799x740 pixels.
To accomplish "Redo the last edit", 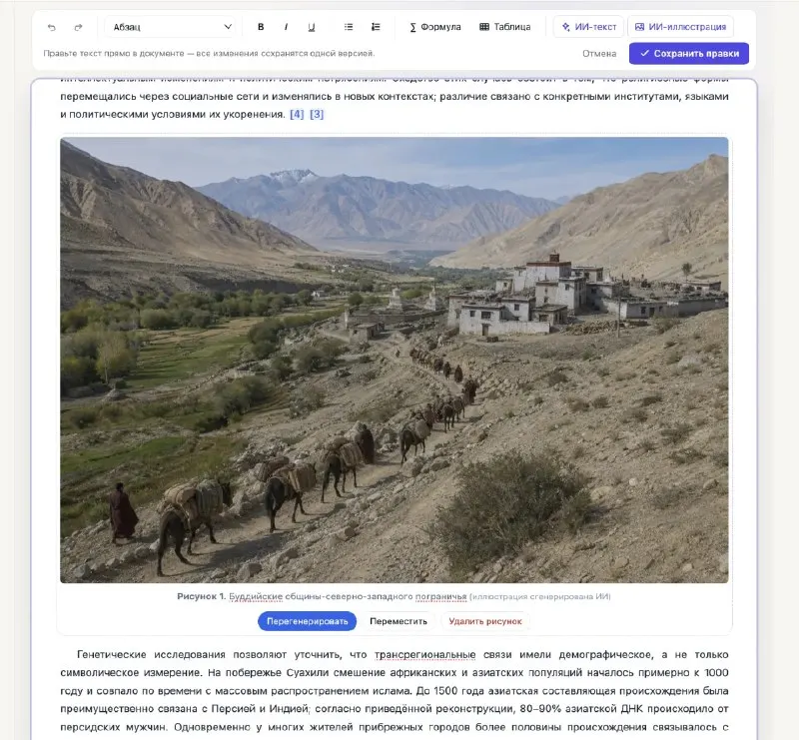I will coord(78,27).
